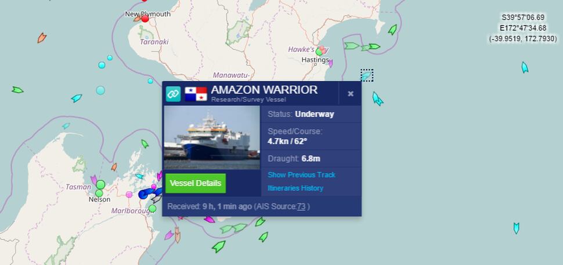Image resolution: width=563 pixels, height=265 pixels.
Task: Select the cyan vessel icon at far right edge
Action: click(x=525, y=67)
